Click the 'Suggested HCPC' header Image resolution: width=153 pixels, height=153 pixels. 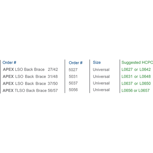137,62
